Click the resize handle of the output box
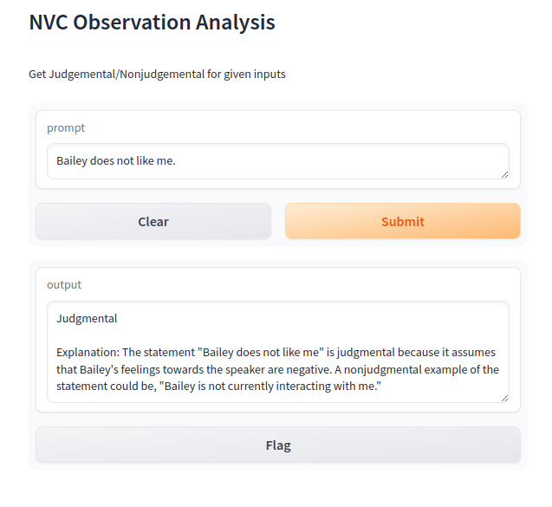Image resolution: width=552 pixels, height=507 pixels. pyautogui.click(x=504, y=398)
